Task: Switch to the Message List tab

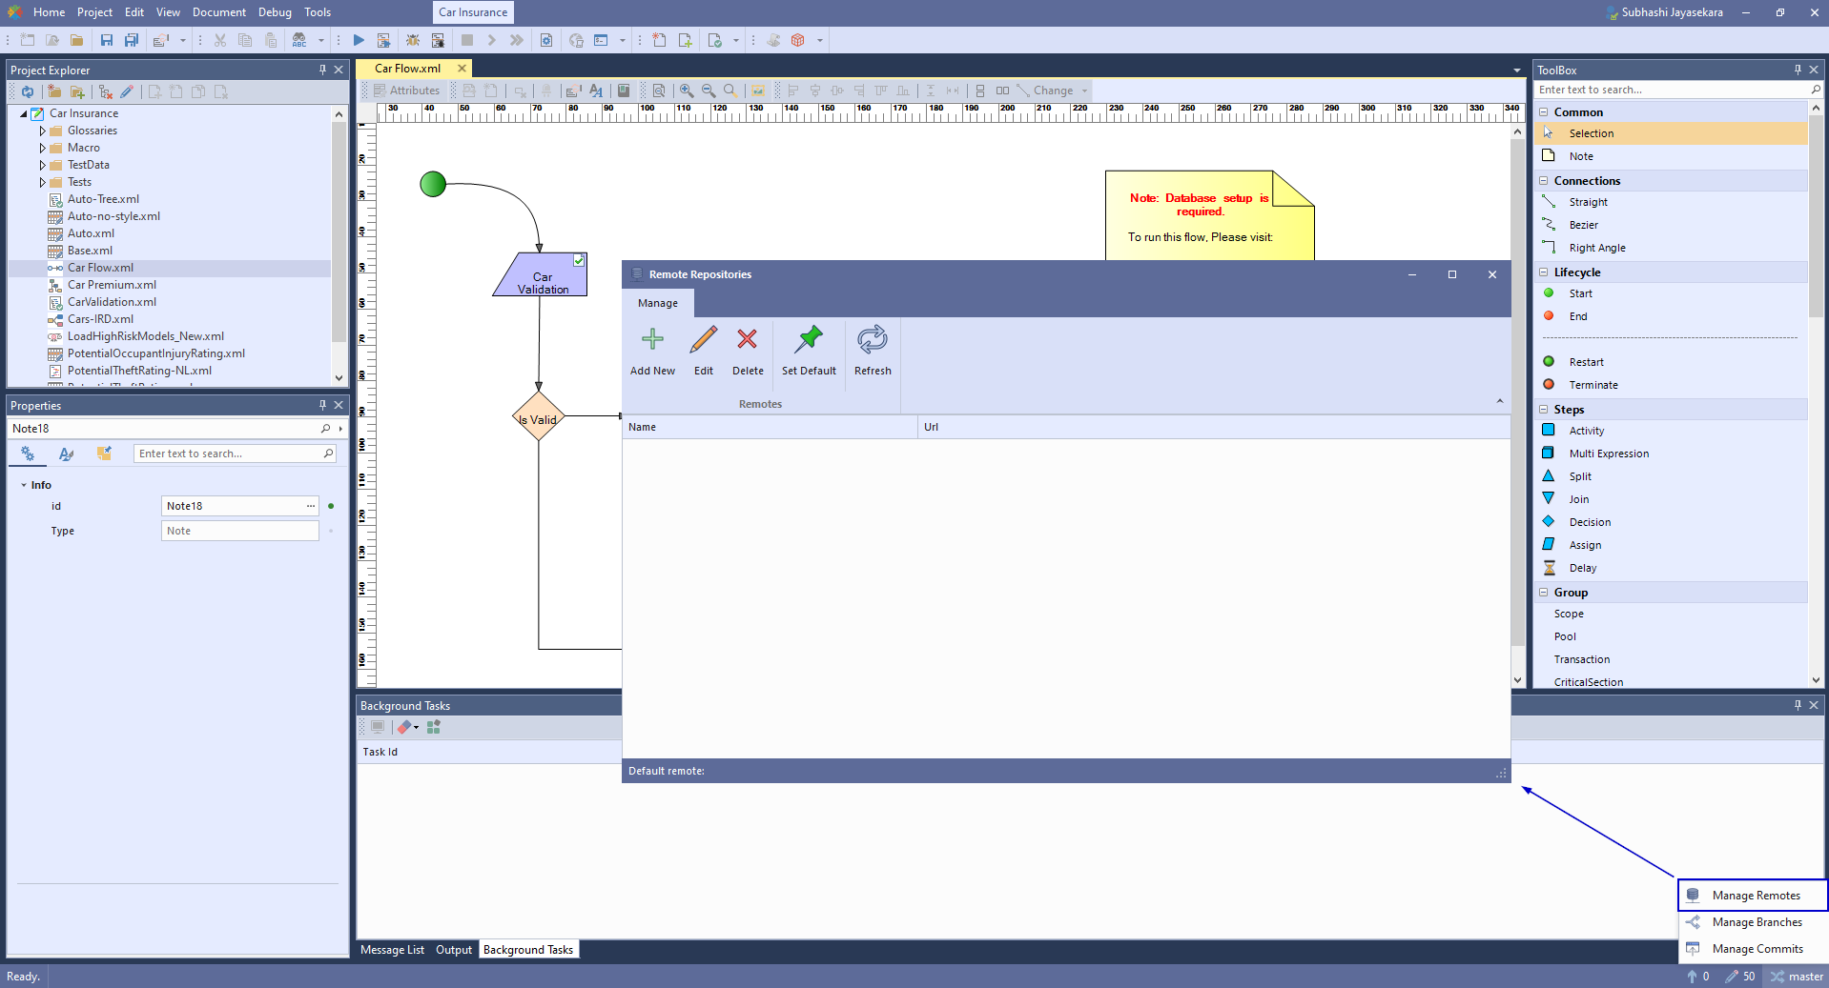Action: [x=392, y=950]
